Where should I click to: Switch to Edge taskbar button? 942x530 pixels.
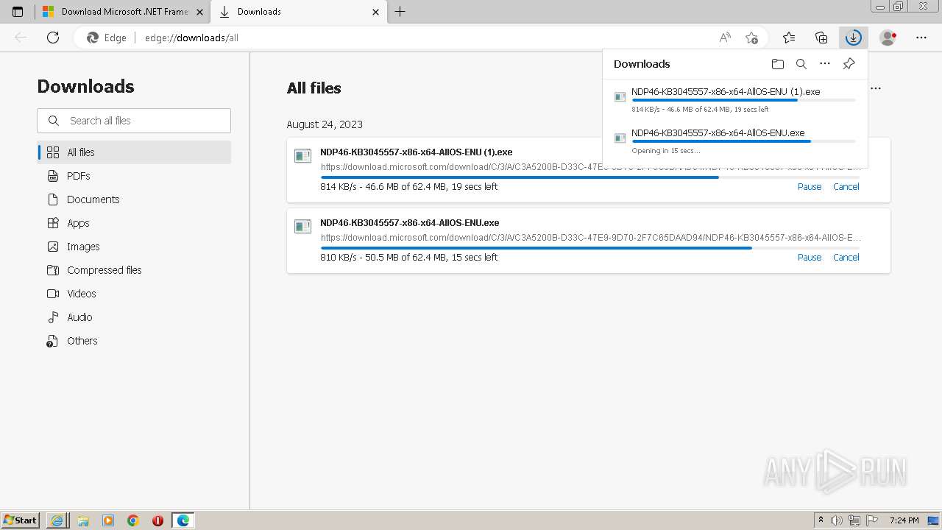pyautogui.click(x=183, y=520)
